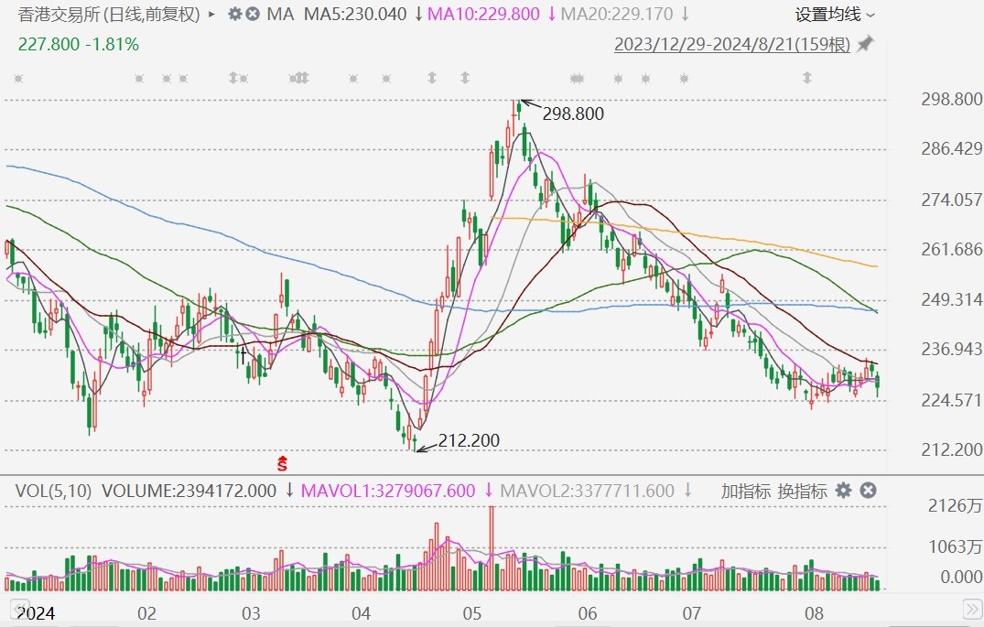
Task: Click the pin icon near the date range
Action: coord(863,43)
